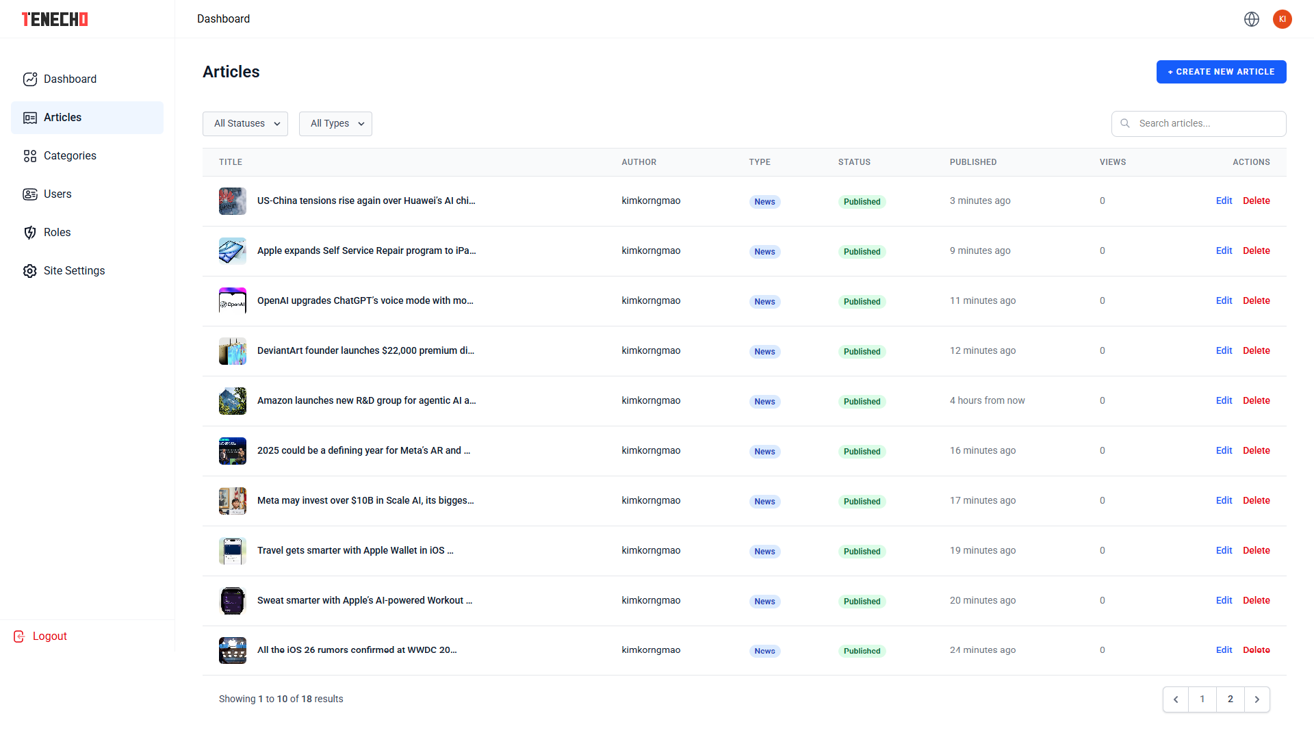The image size is (1314, 746).
Task: Click the globe language icon
Action: click(x=1252, y=19)
